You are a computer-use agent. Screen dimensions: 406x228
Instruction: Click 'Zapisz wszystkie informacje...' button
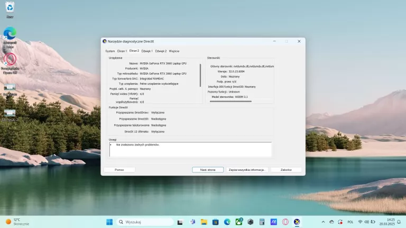pyautogui.click(x=247, y=170)
